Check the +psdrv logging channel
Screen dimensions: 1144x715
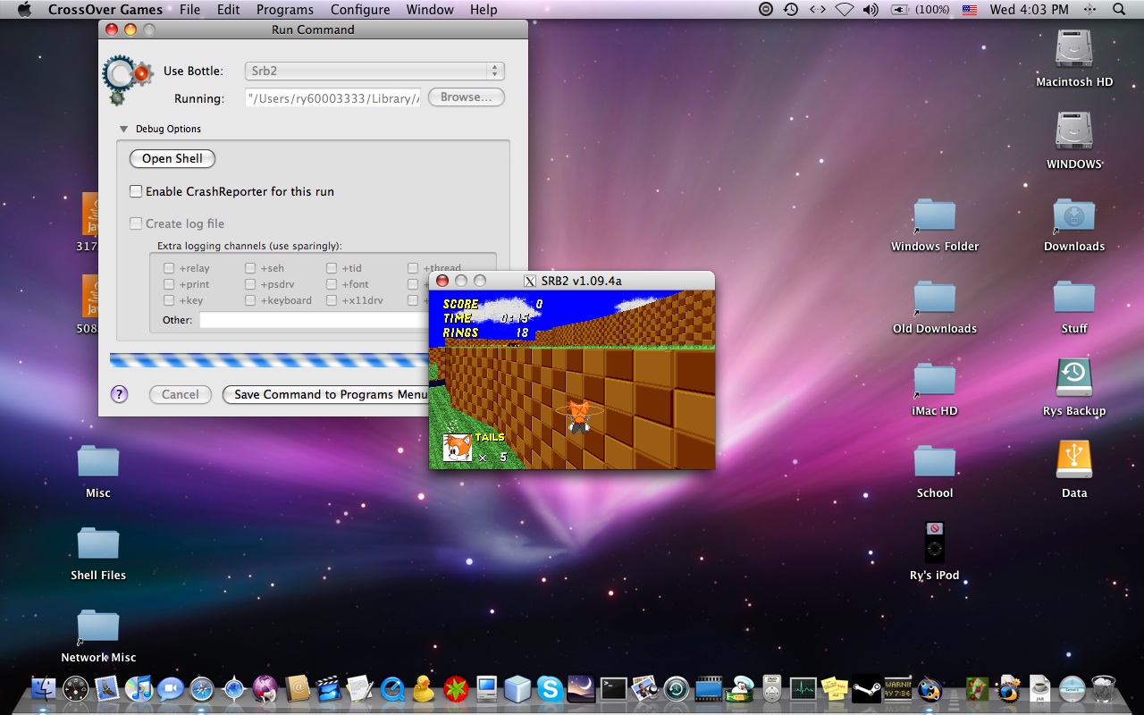coord(250,284)
